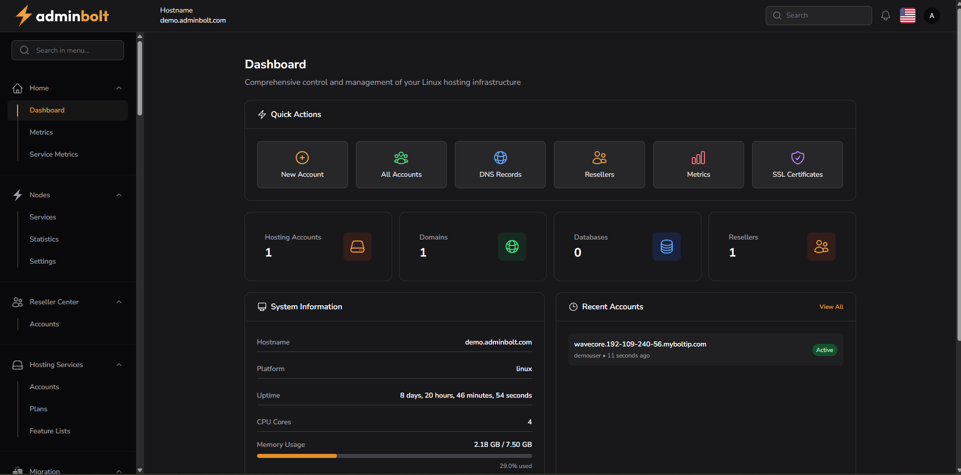Open DNS Records from Quick Actions
The width and height of the screenshot is (961, 475).
click(x=500, y=164)
